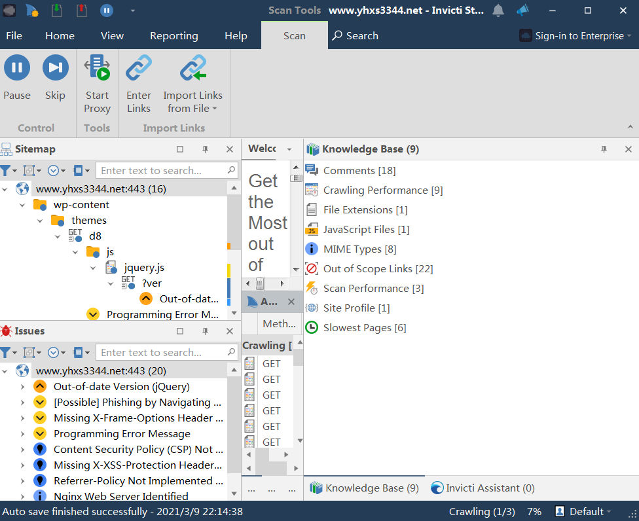Select Programming Error Message in Issues
This screenshot has height=521, width=639.
(x=122, y=434)
